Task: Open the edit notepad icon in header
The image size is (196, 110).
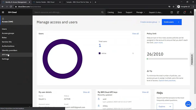Action: [x=178, y=12]
